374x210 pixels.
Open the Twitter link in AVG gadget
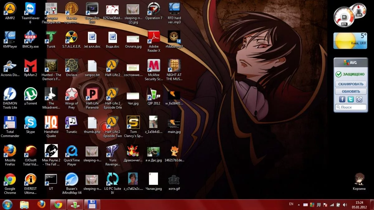pos(351,99)
